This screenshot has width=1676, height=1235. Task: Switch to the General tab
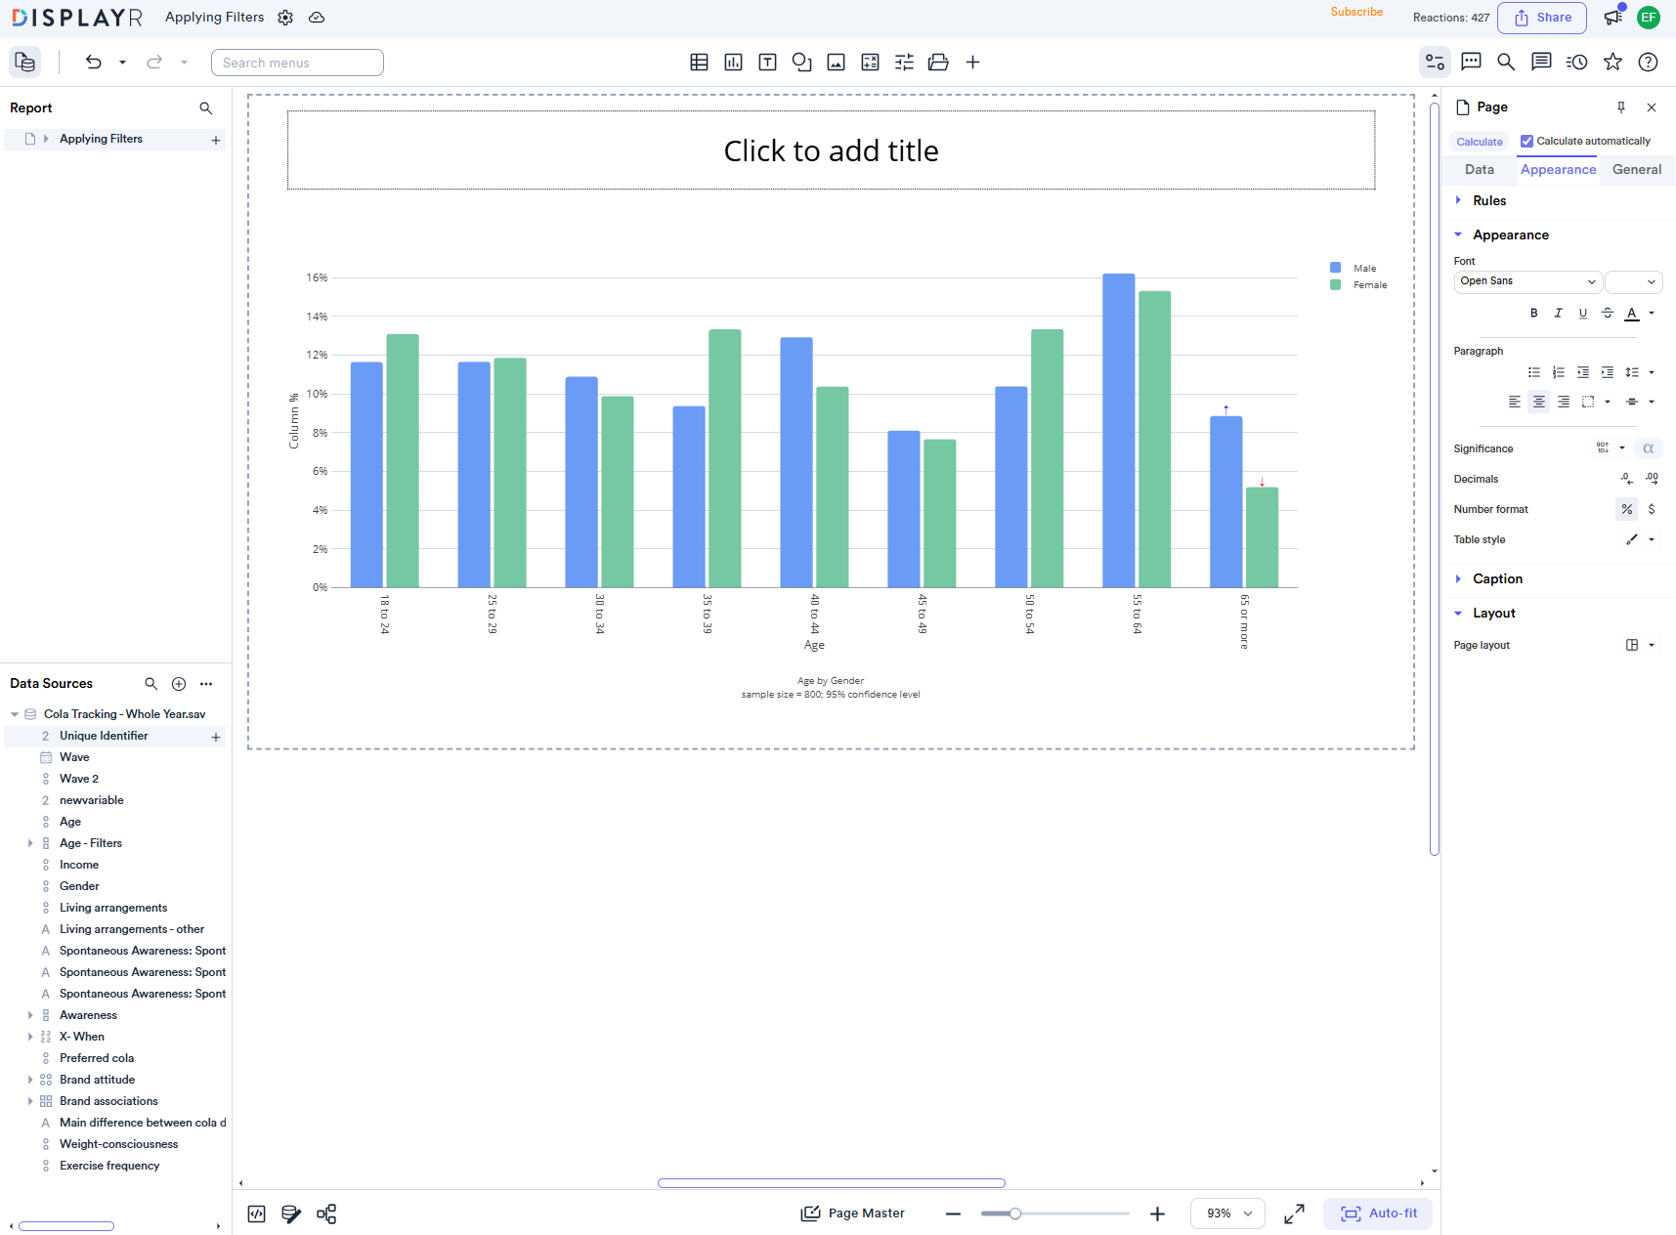coord(1636,169)
